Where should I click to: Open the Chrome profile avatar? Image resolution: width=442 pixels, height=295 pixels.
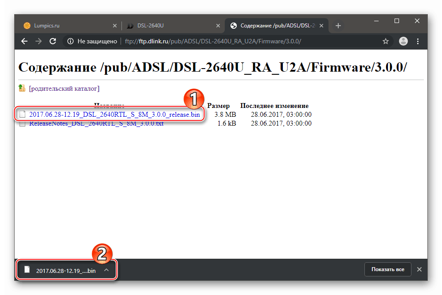(403, 41)
